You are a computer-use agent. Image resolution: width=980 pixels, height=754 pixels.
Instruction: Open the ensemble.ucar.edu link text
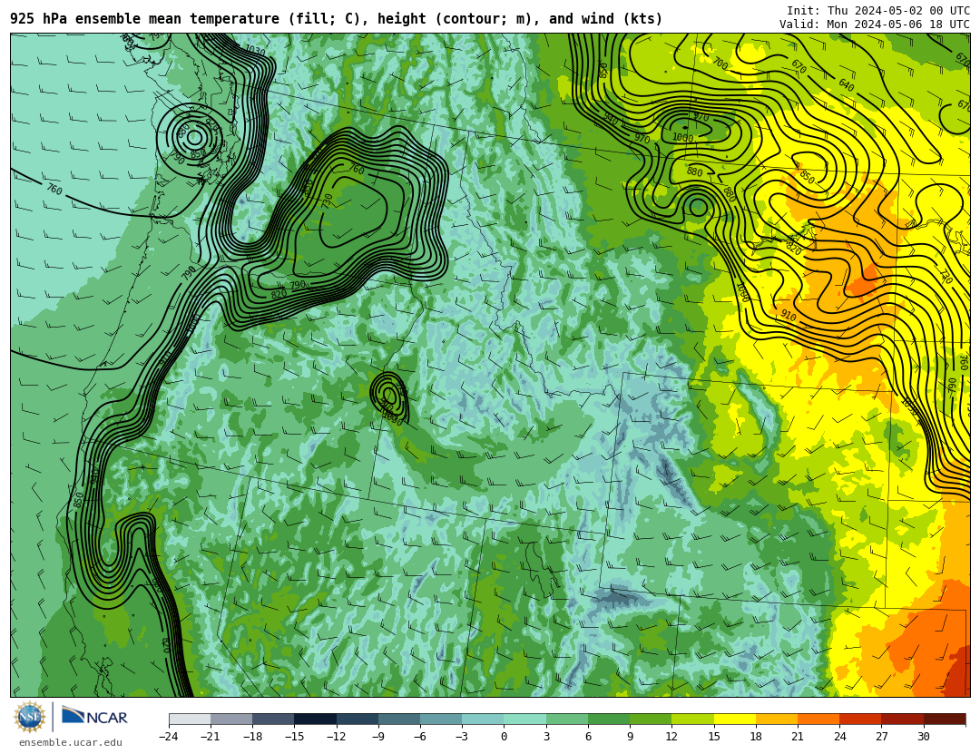71,743
